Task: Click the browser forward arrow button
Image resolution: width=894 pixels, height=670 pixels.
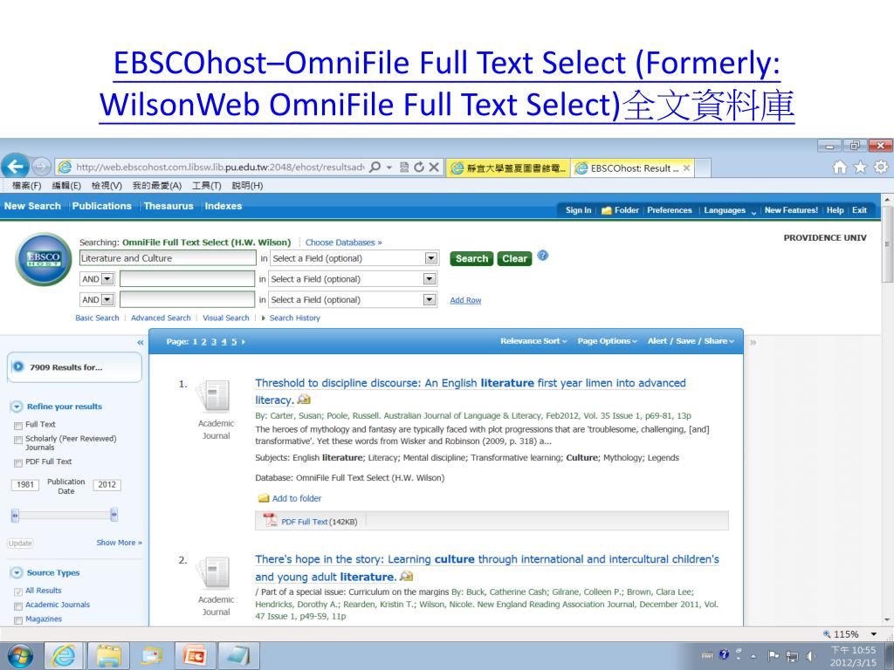Action: tap(40, 167)
